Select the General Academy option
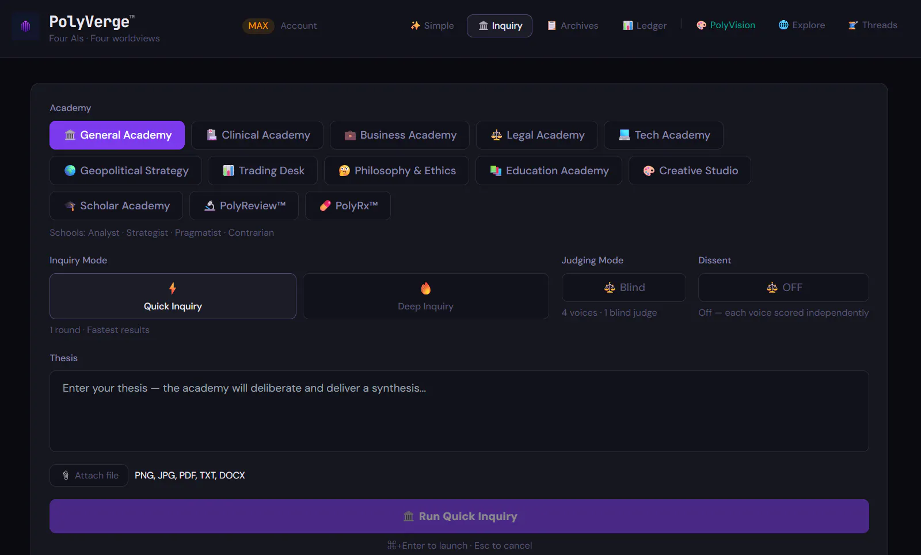921x555 pixels. coord(117,135)
